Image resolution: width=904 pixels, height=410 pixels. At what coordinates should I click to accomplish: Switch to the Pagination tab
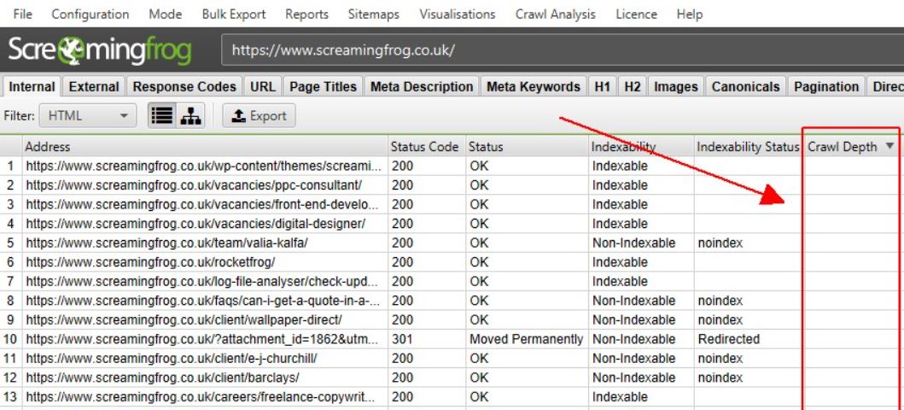point(826,86)
